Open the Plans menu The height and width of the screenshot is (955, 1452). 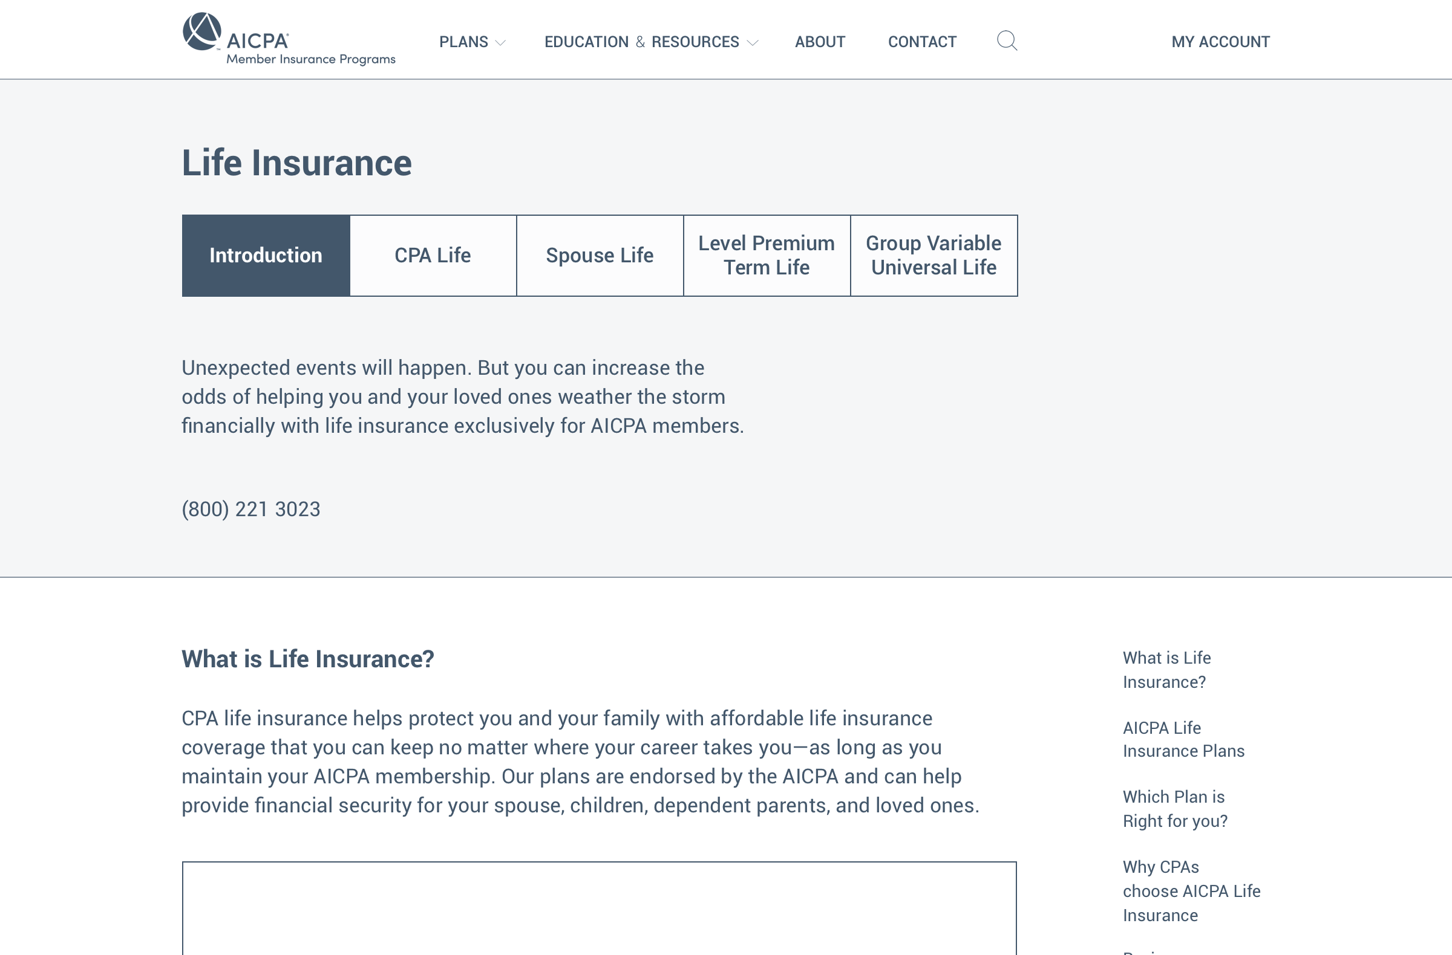click(x=463, y=42)
